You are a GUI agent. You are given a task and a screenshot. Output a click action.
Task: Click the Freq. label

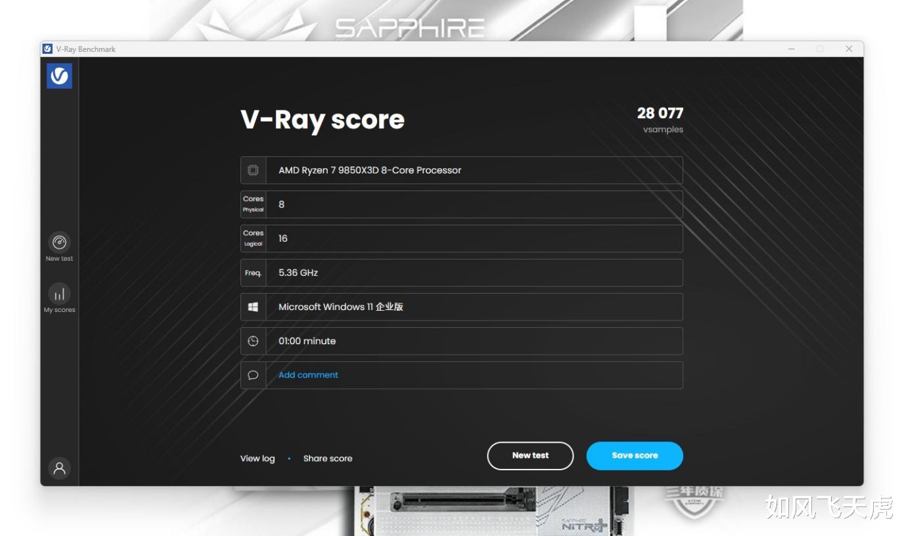point(253,273)
